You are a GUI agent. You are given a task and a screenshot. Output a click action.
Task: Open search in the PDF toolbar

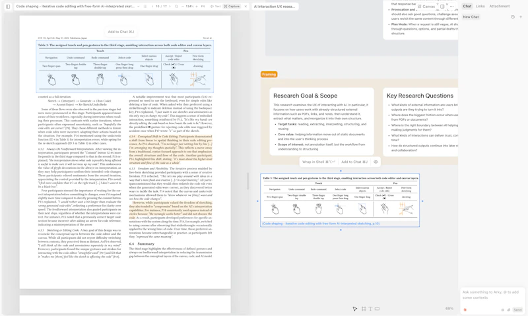(x=176, y=7)
